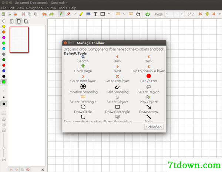Image resolution: width=222 pixels, height=172 pixels.
Task: Click the Cut scissors icon
Action: [23, 14]
